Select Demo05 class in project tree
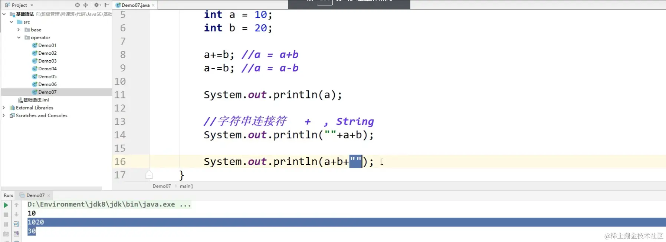666x242 pixels. pos(44,76)
